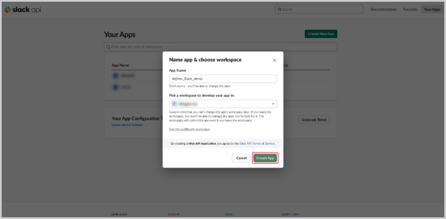This screenshot has width=446, height=219.
Task: Click the 'Name app & choose workspace' title
Action: pos(205,60)
